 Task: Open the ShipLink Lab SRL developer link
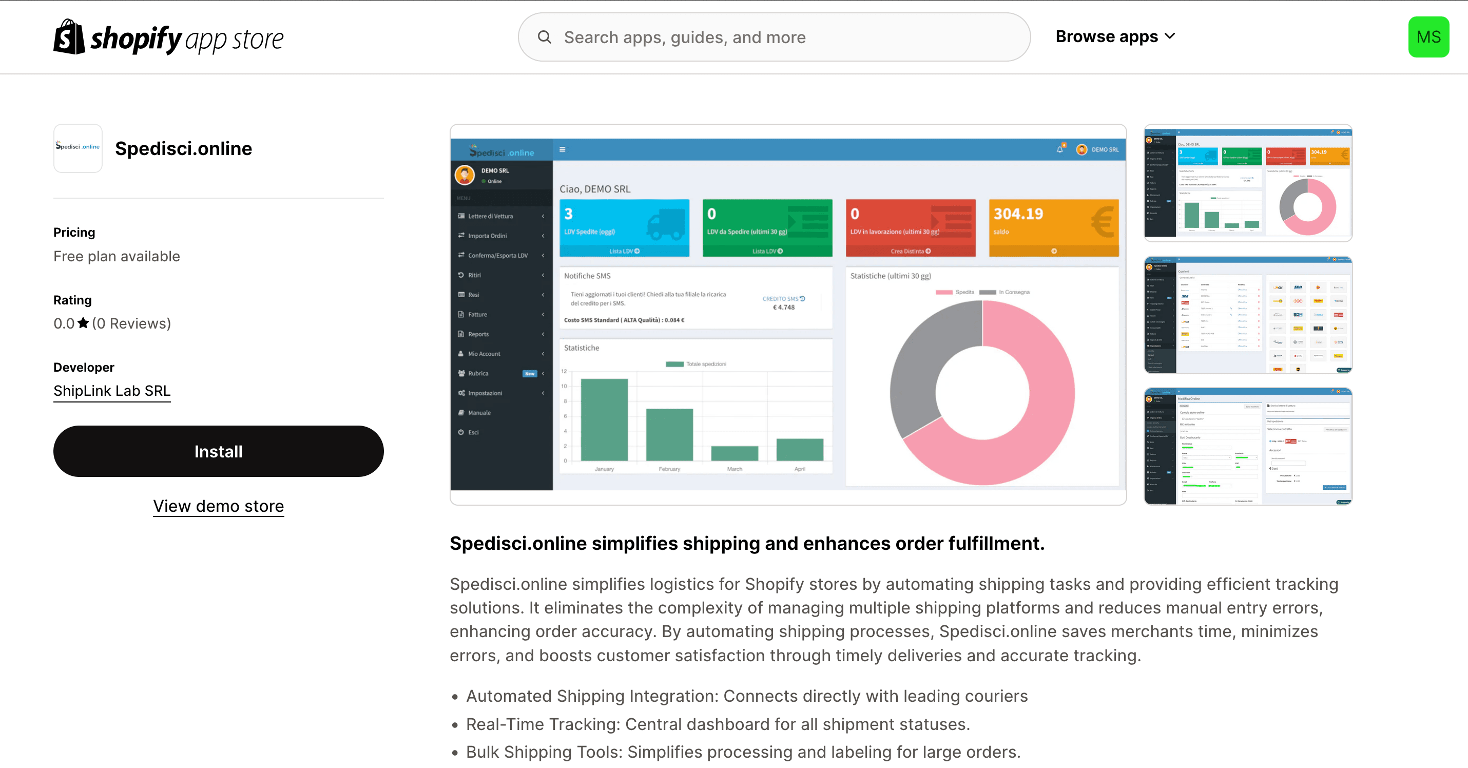click(112, 391)
